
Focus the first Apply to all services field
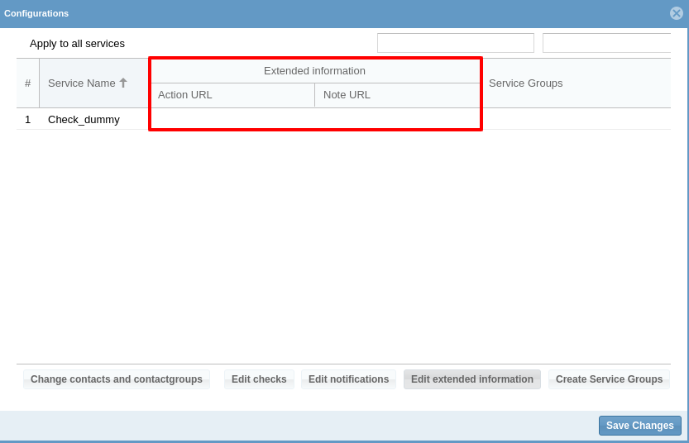click(455, 43)
